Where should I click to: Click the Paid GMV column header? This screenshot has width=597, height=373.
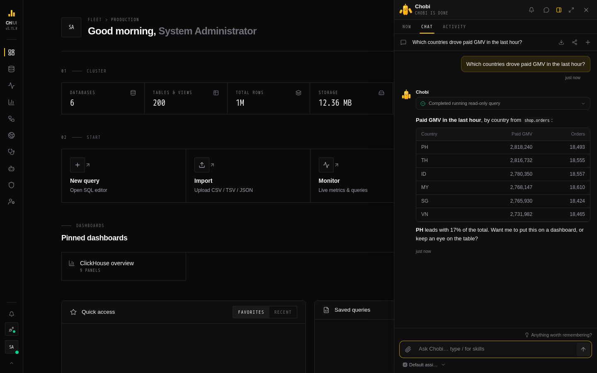pos(522,134)
